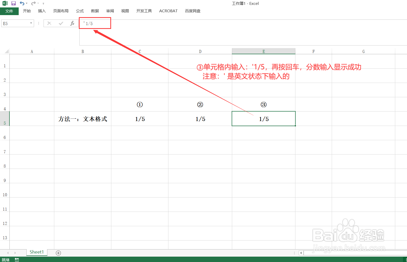Viewport: 407px width, 262px height.
Task: Select column F header
Action: 314,51
